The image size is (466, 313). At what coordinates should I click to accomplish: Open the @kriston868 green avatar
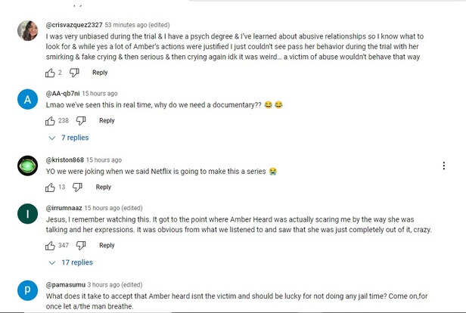tap(26, 167)
